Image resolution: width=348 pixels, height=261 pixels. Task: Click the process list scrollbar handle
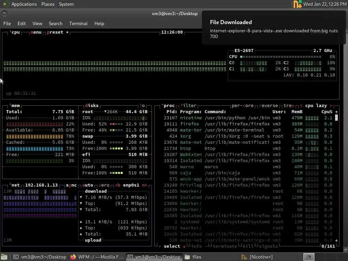tap(336, 118)
